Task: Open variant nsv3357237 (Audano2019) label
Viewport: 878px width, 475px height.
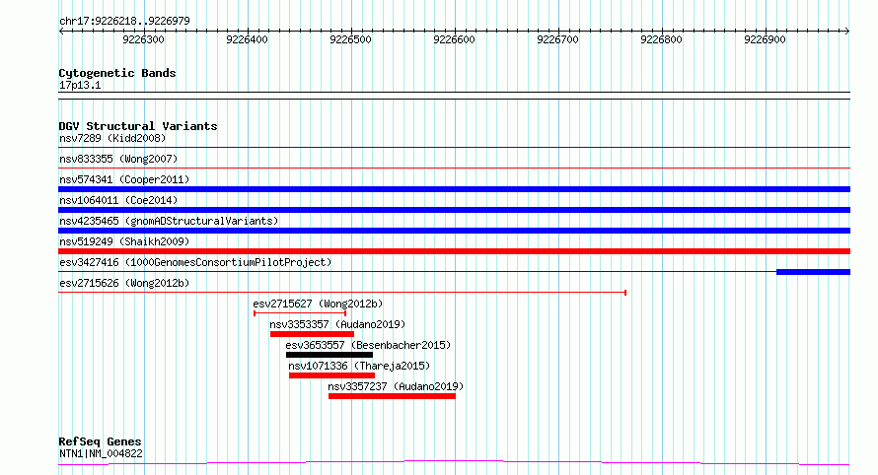Action: point(396,386)
